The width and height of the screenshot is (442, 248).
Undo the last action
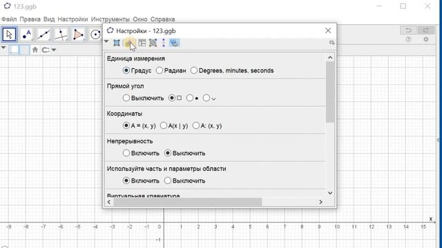pyautogui.click(x=408, y=30)
